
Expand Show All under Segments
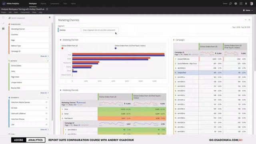click(x=44, y=130)
